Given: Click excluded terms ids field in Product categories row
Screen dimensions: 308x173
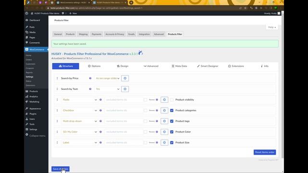Looking at the screenshot, I should pos(123,111).
